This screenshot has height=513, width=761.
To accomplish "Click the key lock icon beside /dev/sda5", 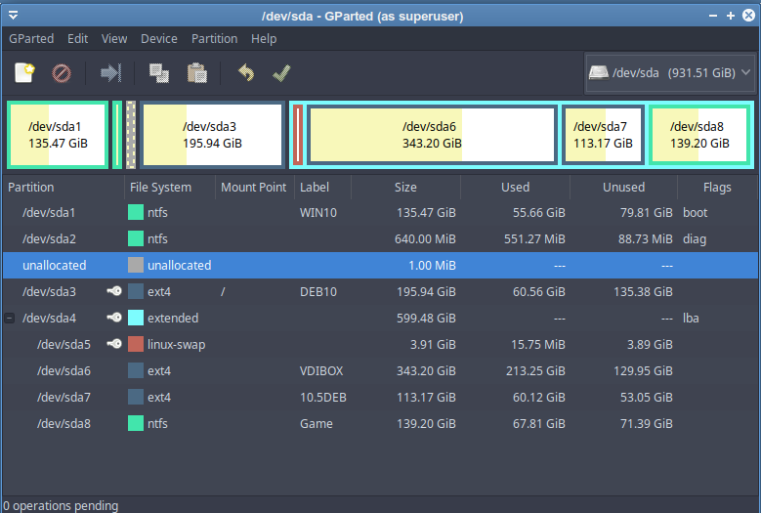I will (x=114, y=344).
